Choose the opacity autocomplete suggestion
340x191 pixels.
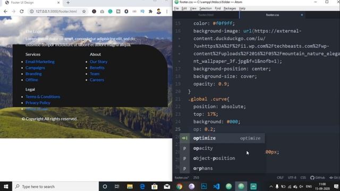[222, 149]
